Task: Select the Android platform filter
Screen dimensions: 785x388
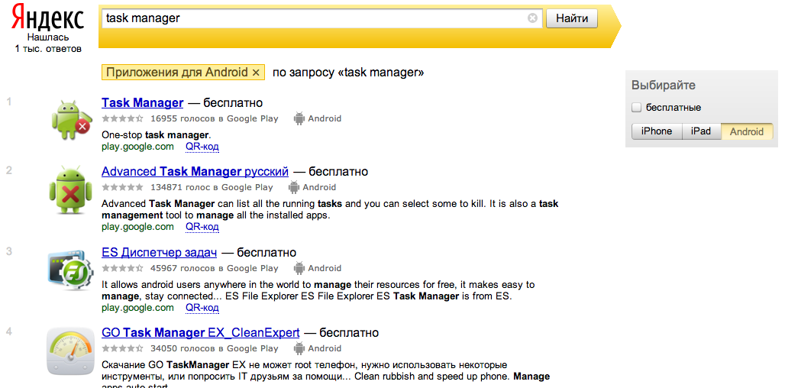Action: point(747,131)
